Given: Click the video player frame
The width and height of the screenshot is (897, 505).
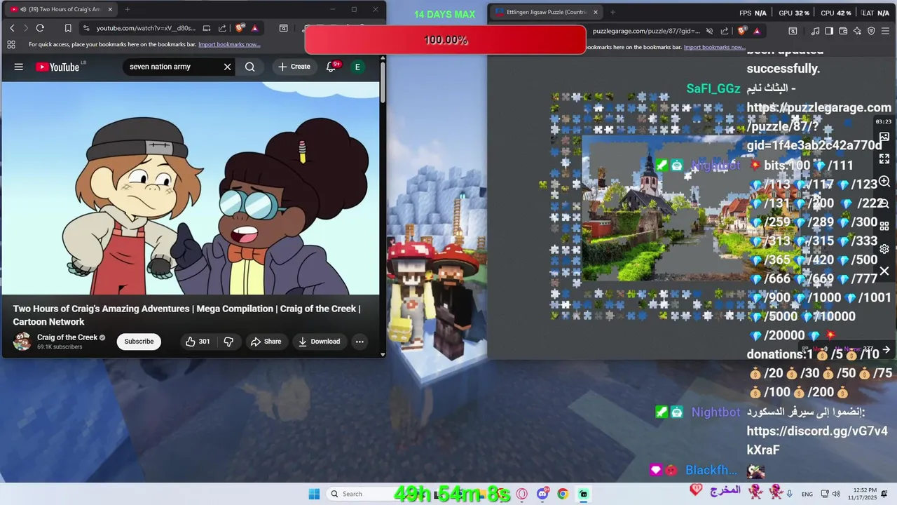Looking at the screenshot, I should pyautogui.click(x=190, y=188).
